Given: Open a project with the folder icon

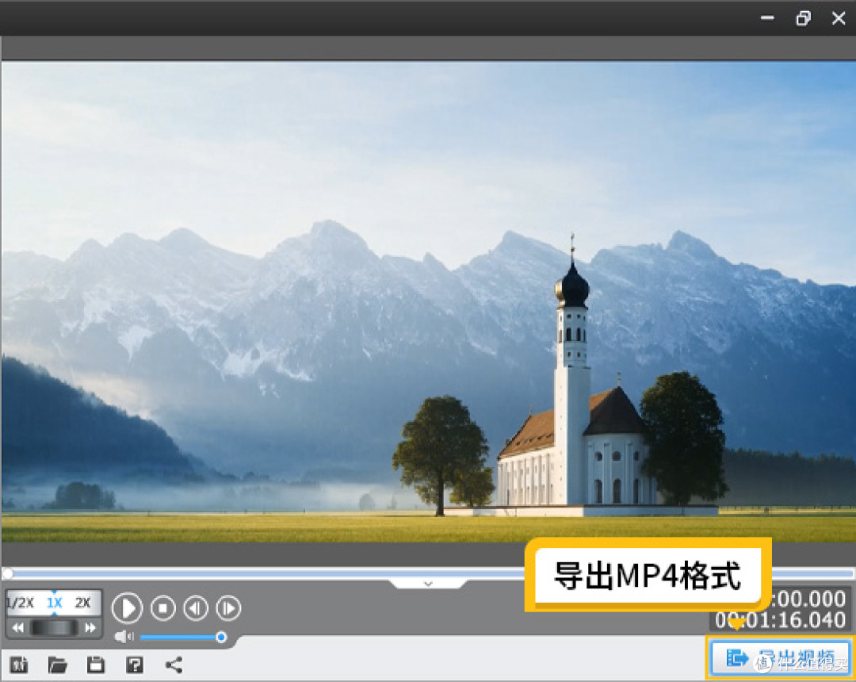Looking at the screenshot, I should point(57,665).
